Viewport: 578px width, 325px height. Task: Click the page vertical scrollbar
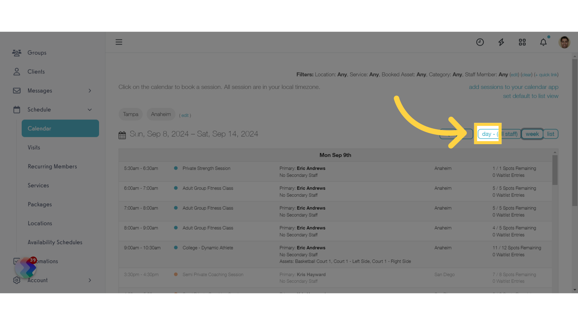click(x=575, y=132)
